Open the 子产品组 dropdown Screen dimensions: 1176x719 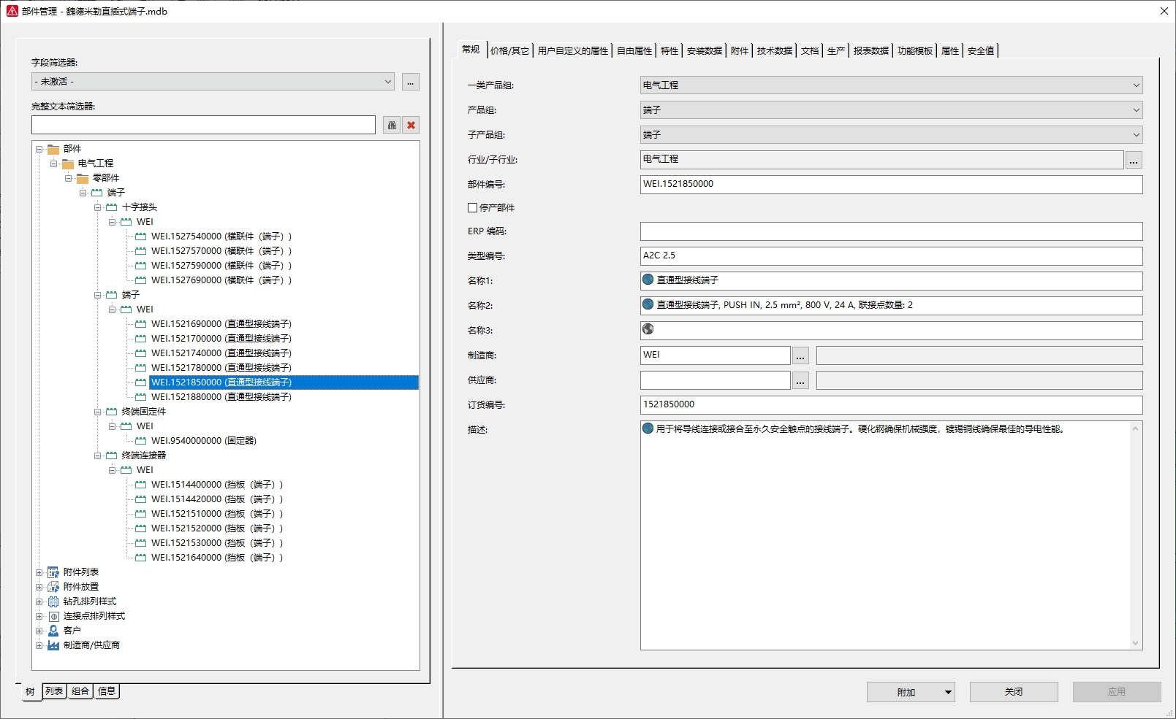coord(1136,135)
